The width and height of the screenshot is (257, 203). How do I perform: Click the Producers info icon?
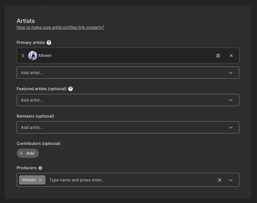tap(40, 168)
